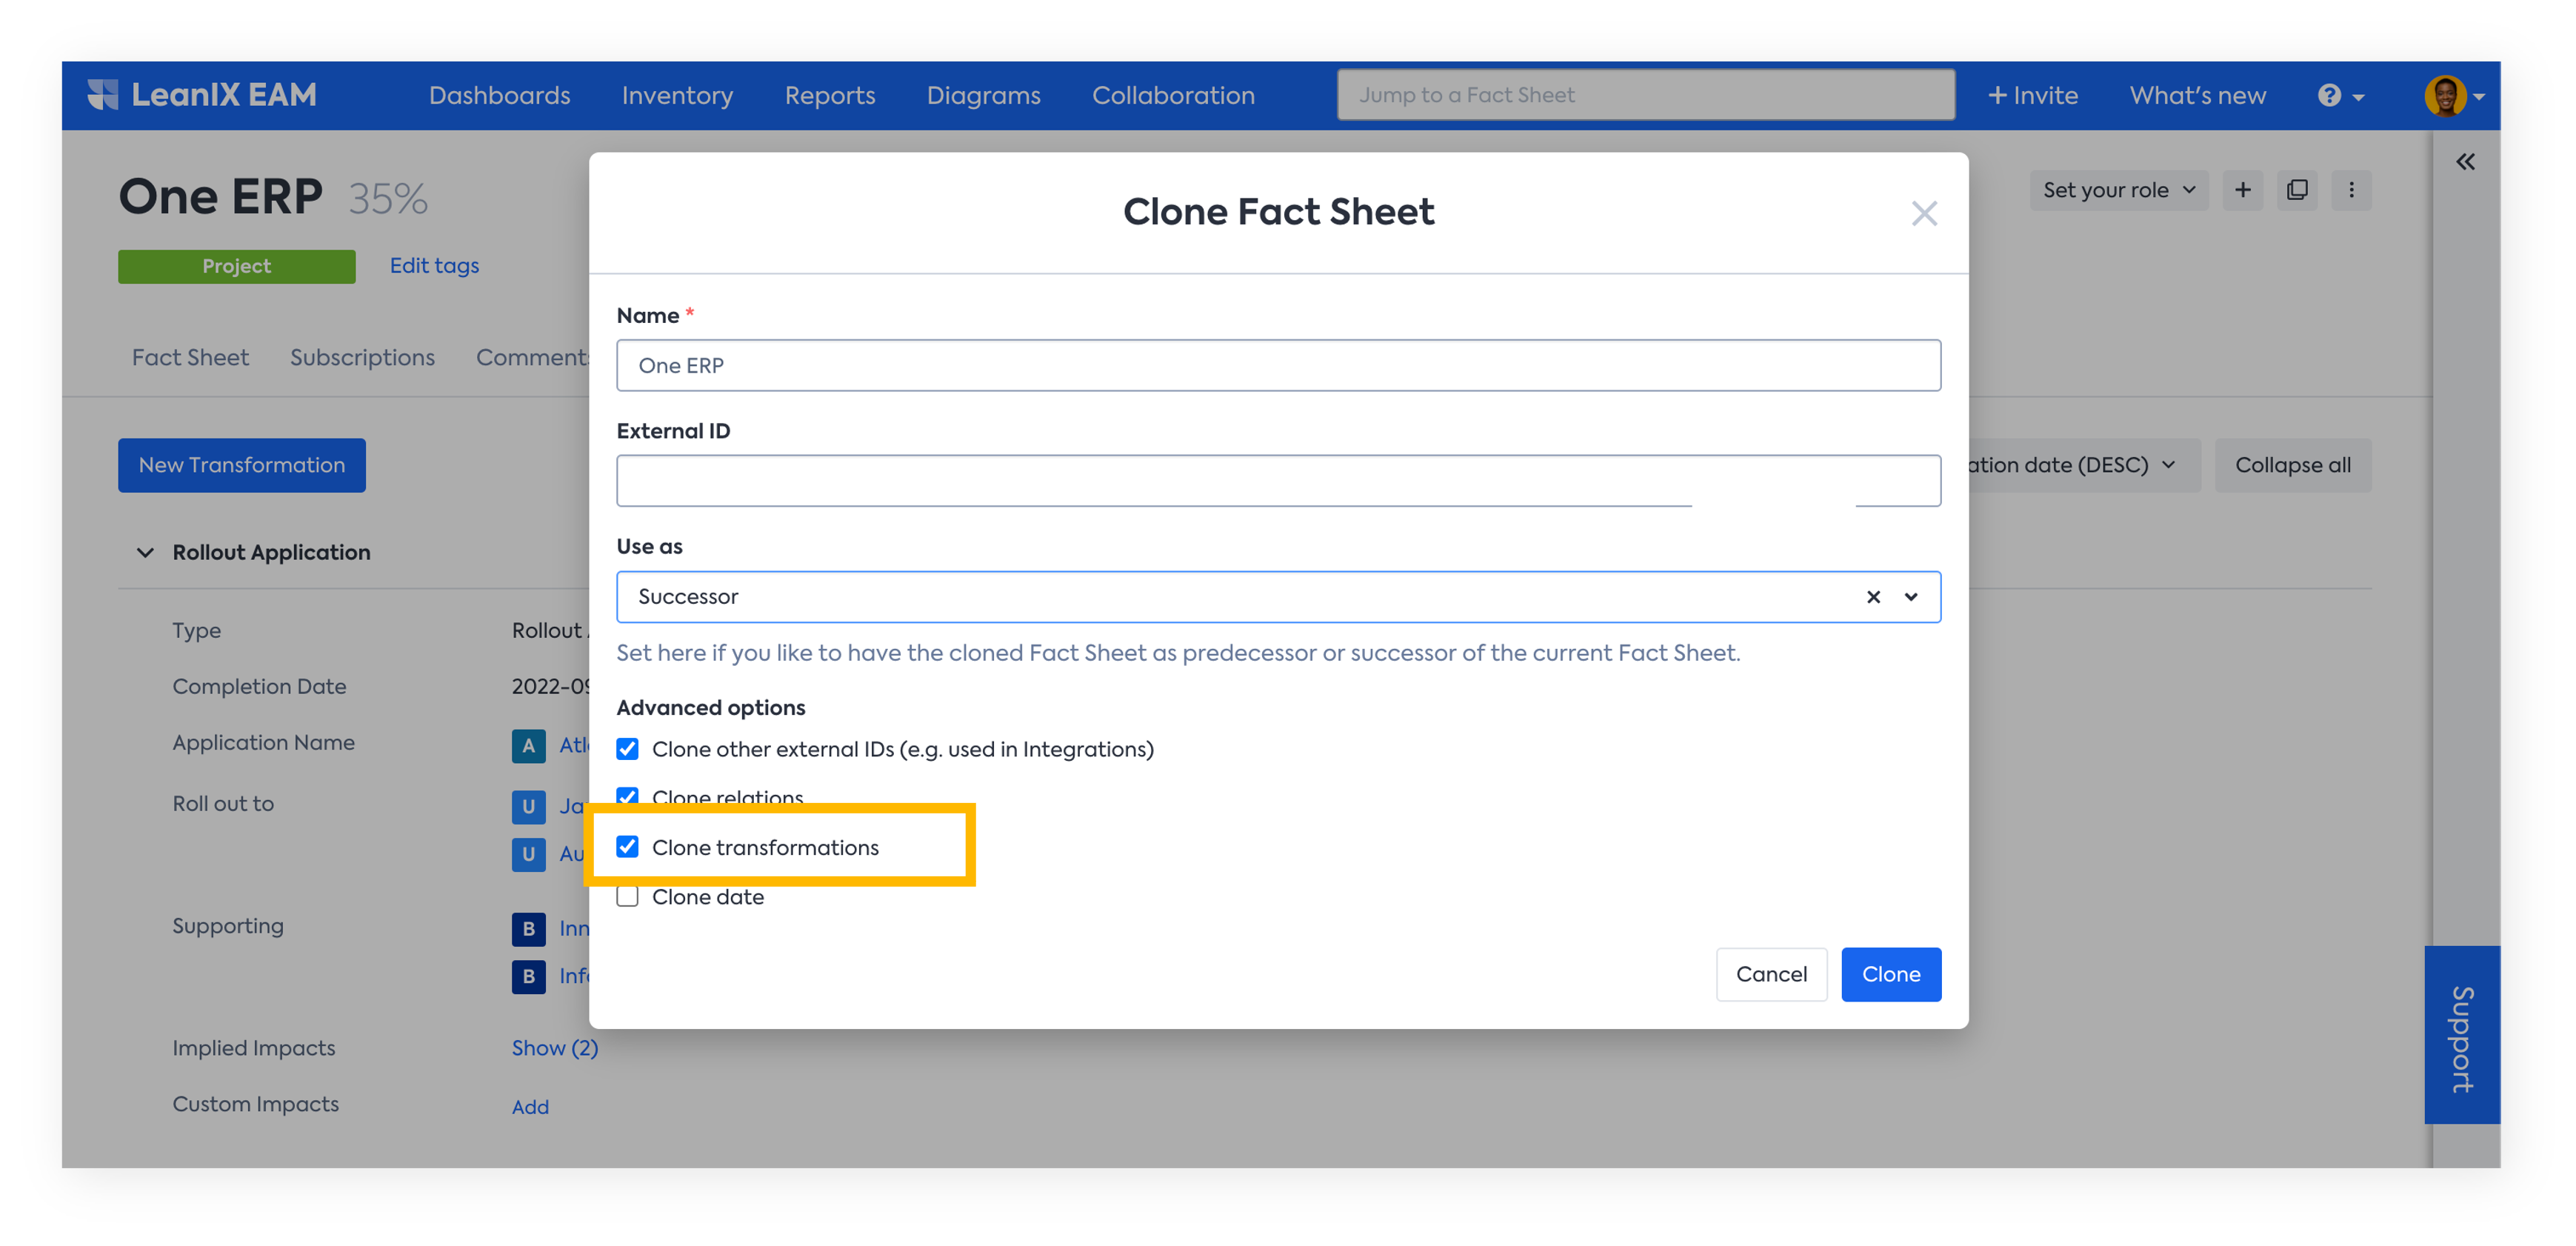Open the three-dot more options menu
Viewport: 2576px width, 1246px height.
point(2351,190)
